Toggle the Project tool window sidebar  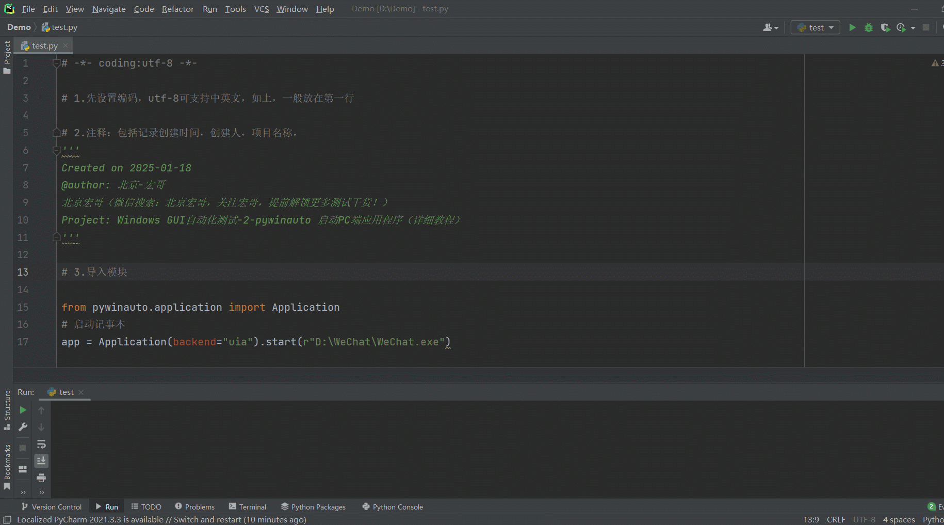click(x=7, y=57)
